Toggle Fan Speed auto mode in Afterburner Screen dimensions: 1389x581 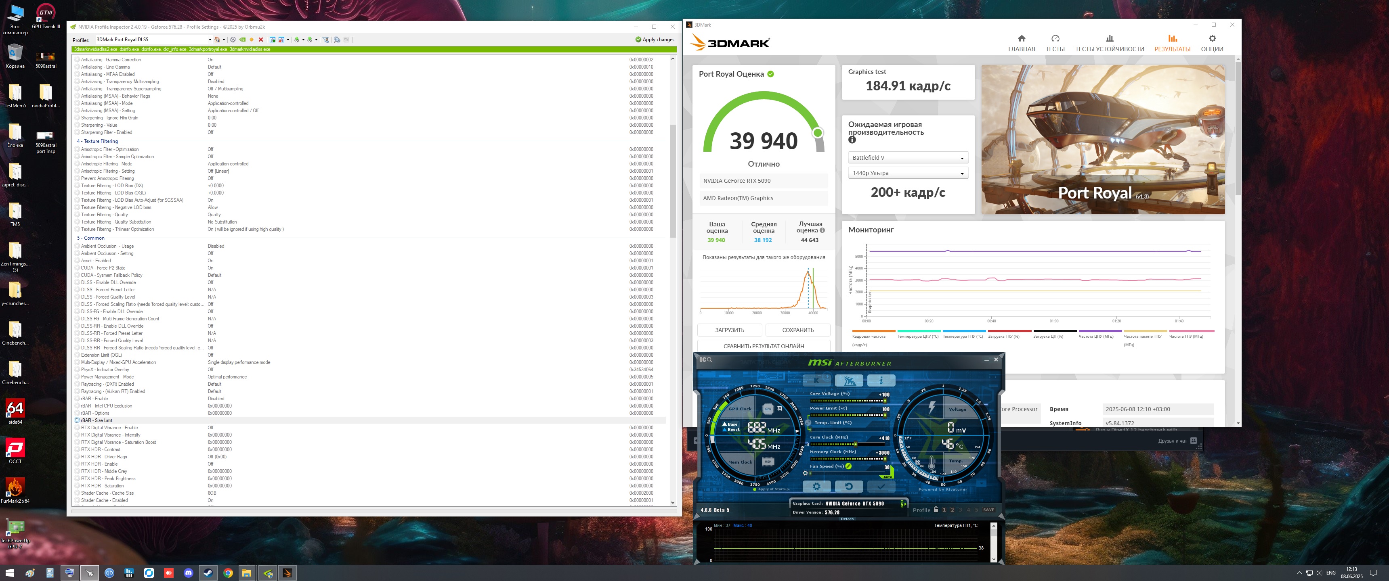pyautogui.click(x=887, y=477)
